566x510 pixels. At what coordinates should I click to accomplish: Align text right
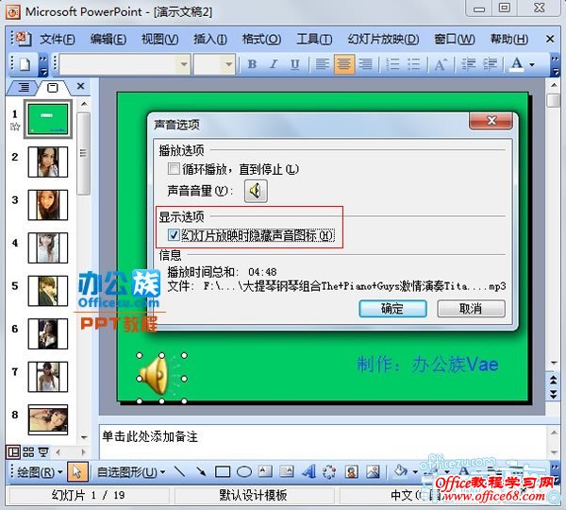pos(365,64)
